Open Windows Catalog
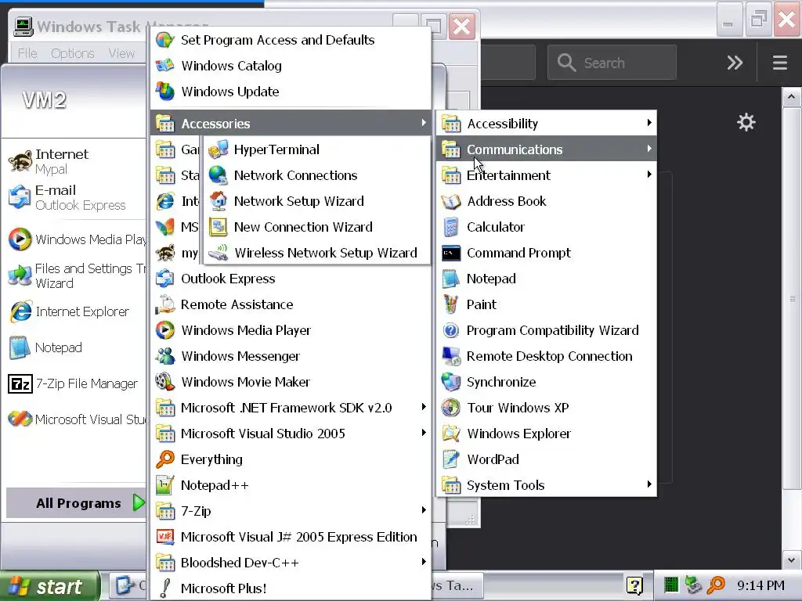 point(291,66)
